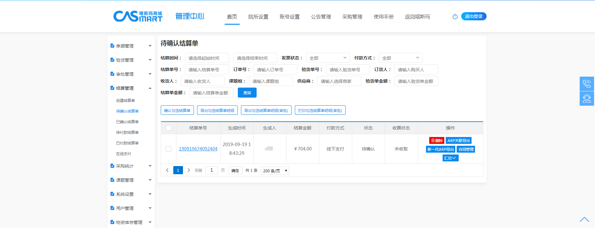Open the 采购管理 top menu
This screenshot has height=228, width=595.
click(x=352, y=17)
